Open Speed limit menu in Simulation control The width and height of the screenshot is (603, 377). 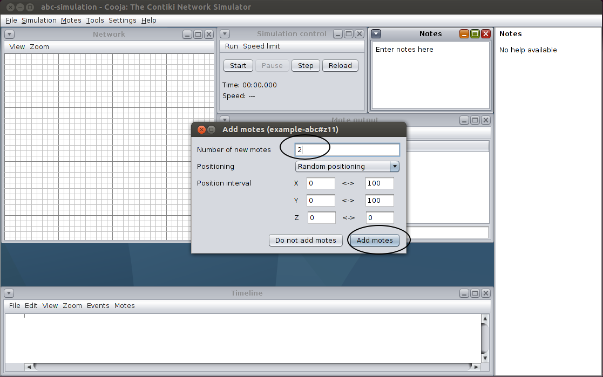coord(261,46)
